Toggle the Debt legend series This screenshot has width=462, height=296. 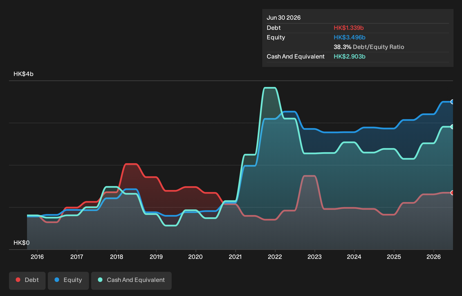(27, 281)
